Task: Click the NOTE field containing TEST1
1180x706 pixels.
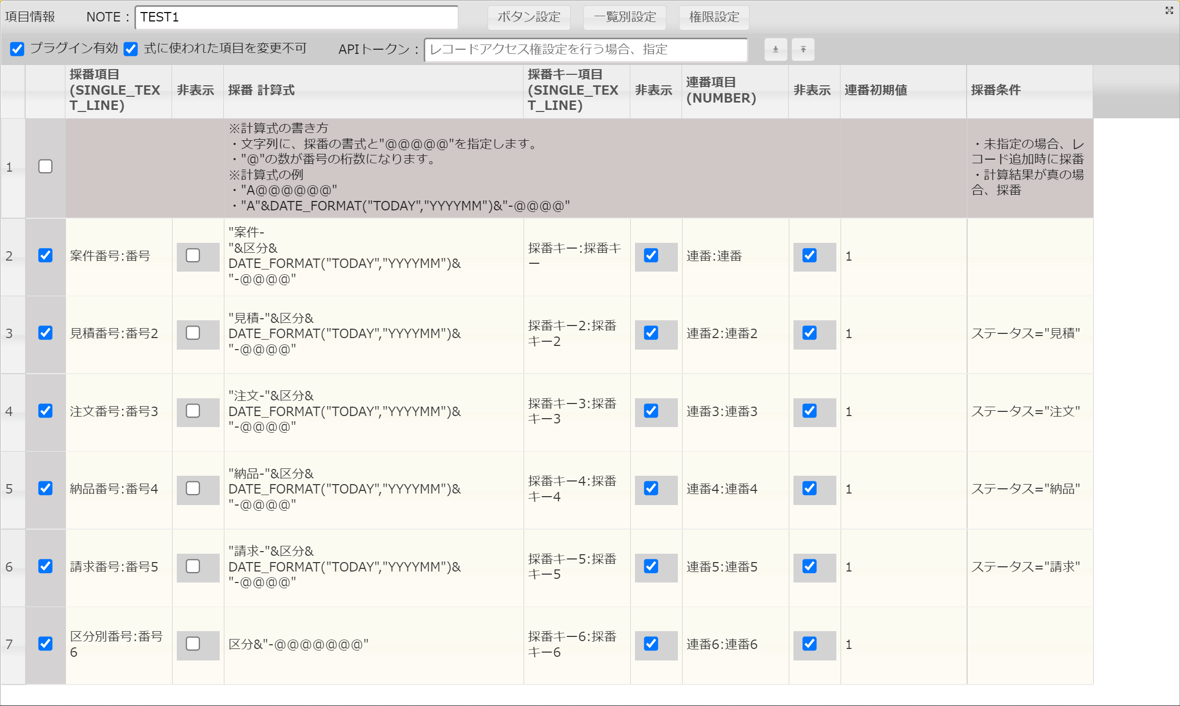Action: tap(296, 17)
